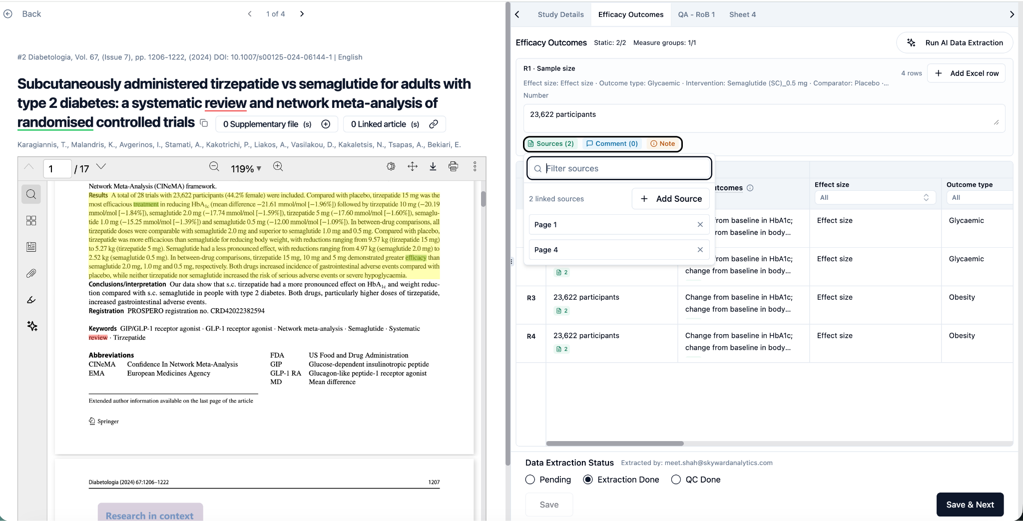Image resolution: width=1023 pixels, height=521 pixels.
Task: Open the 119% zoom level dropdown
Action: click(246, 169)
